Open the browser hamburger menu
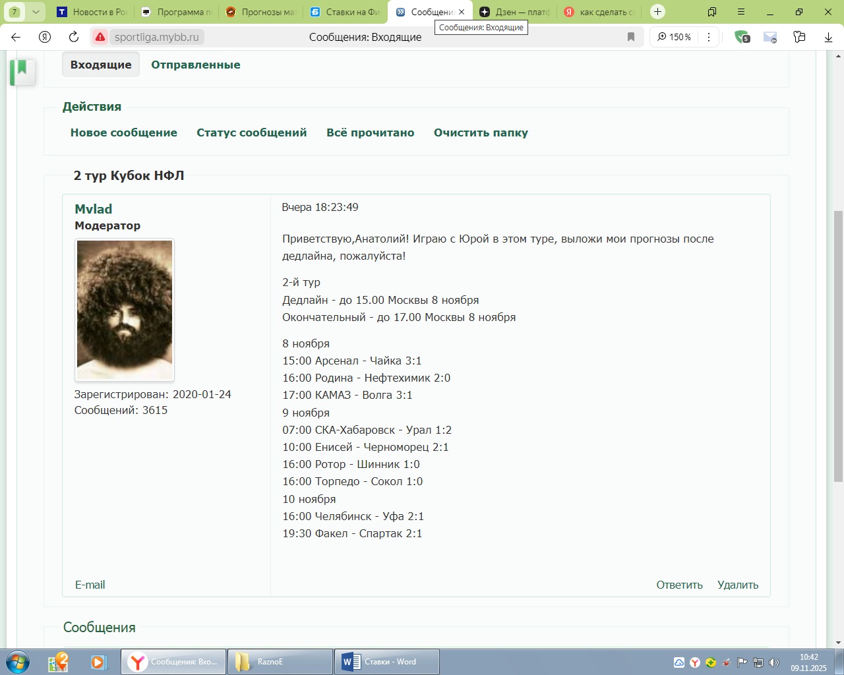Viewport: 844px width, 675px height. click(x=741, y=12)
